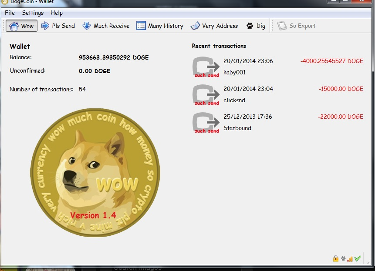Open the Wow home tab
375x271 pixels.
click(x=21, y=26)
